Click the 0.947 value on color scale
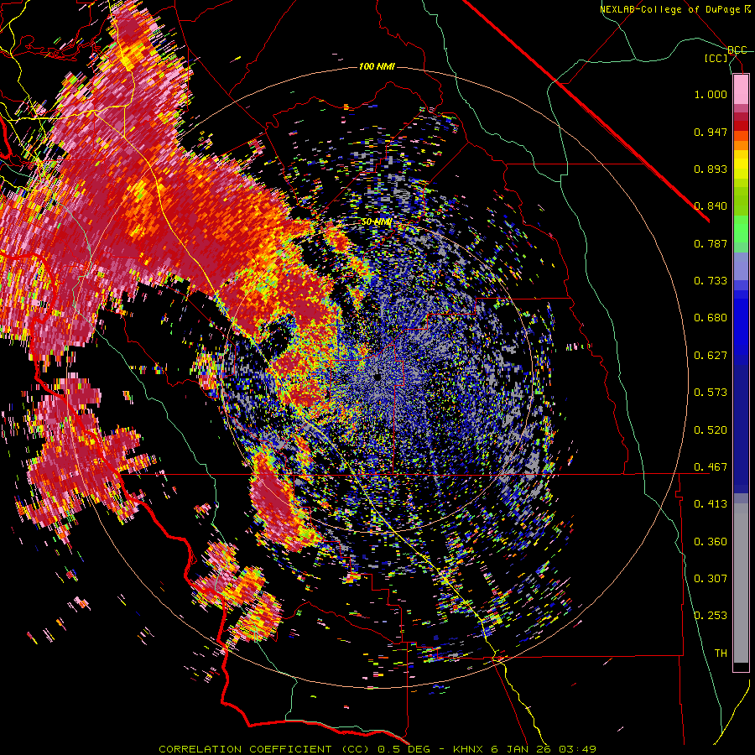 pyautogui.click(x=711, y=132)
